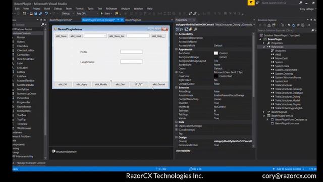Expand the Properties node in Solution Explorer
This screenshot has height=182, width=323.
pos(264,43)
